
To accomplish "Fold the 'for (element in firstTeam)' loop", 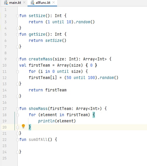I will (17, 115).
